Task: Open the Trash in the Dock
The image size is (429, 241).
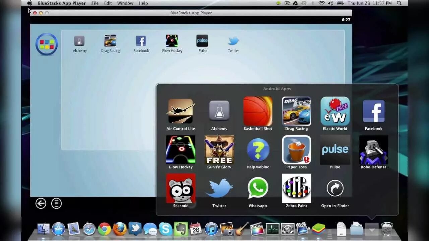Action: [x=387, y=229]
